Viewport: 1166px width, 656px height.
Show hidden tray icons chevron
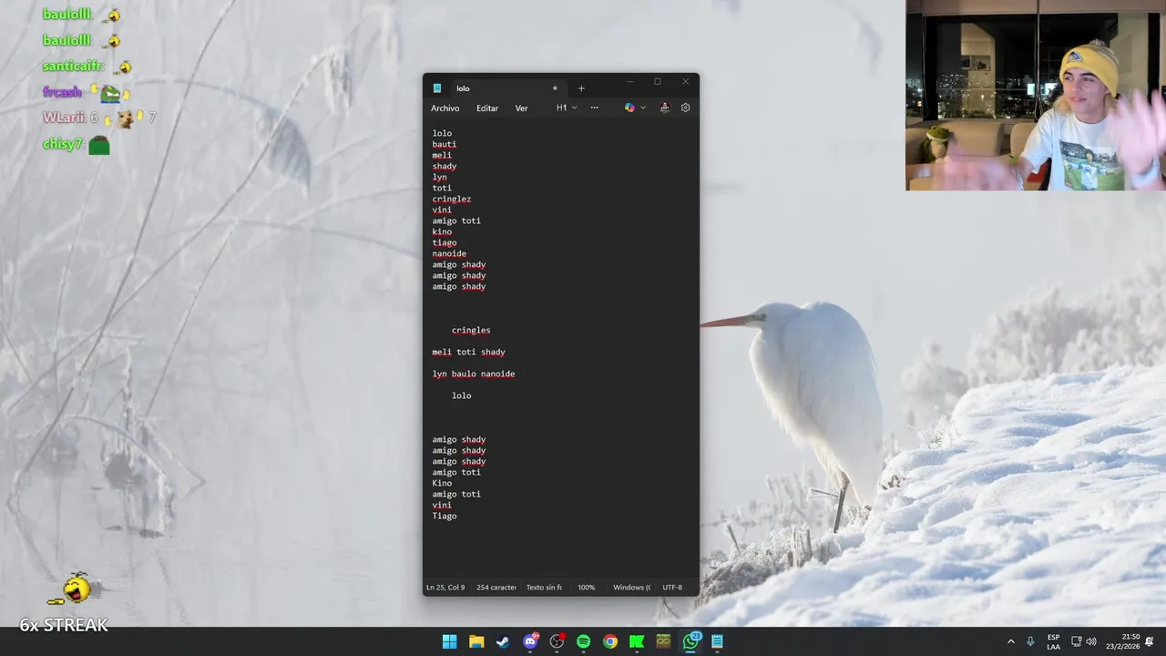[1010, 641]
